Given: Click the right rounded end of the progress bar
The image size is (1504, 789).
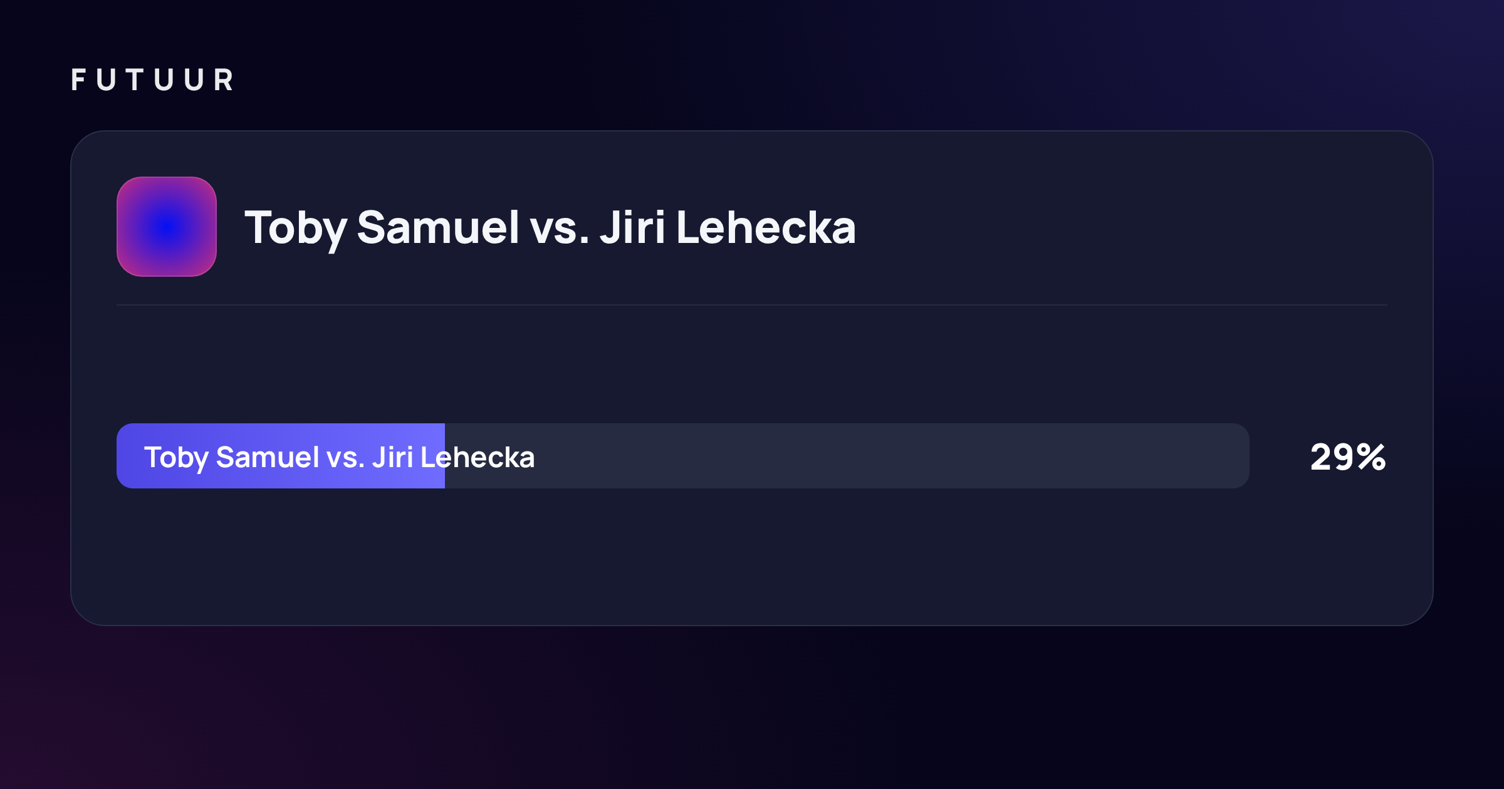Looking at the screenshot, I should pyautogui.click(x=1238, y=456).
